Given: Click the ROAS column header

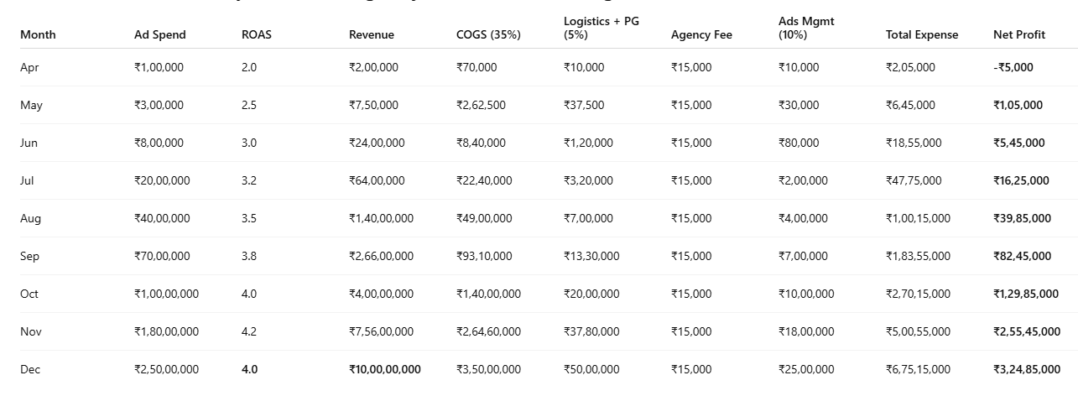Looking at the screenshot, I should [256, 34].
